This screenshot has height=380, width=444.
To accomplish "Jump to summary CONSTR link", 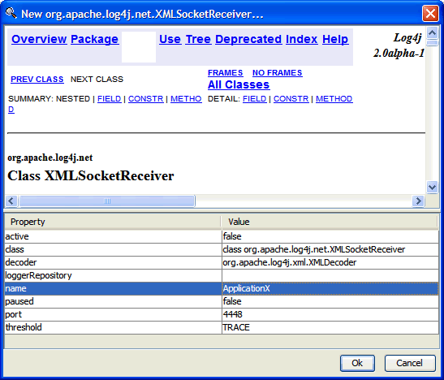I will tap(146, 99).
